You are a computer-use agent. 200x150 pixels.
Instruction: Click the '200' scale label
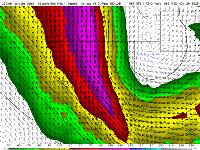tap(161, 145)
